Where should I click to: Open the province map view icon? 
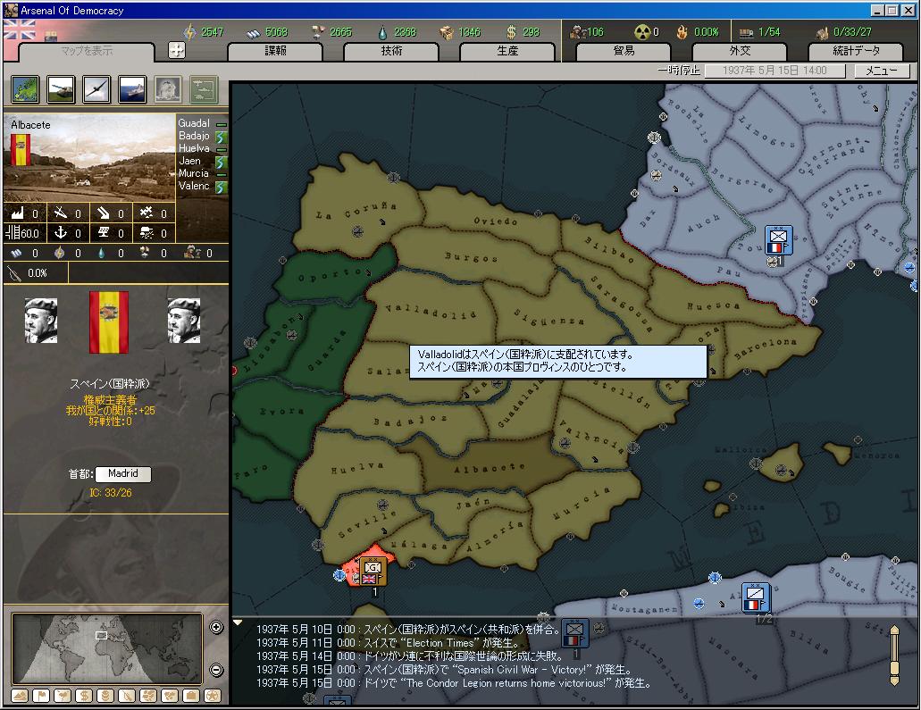point(25,90)
